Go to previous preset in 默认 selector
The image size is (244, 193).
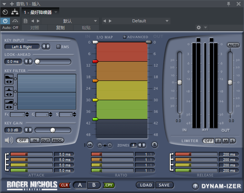pos(33,21)
